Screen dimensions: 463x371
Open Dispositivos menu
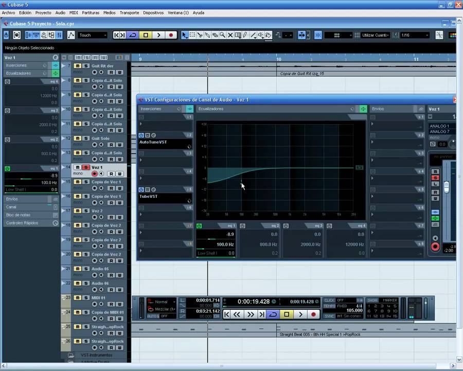tap(153, 13)
